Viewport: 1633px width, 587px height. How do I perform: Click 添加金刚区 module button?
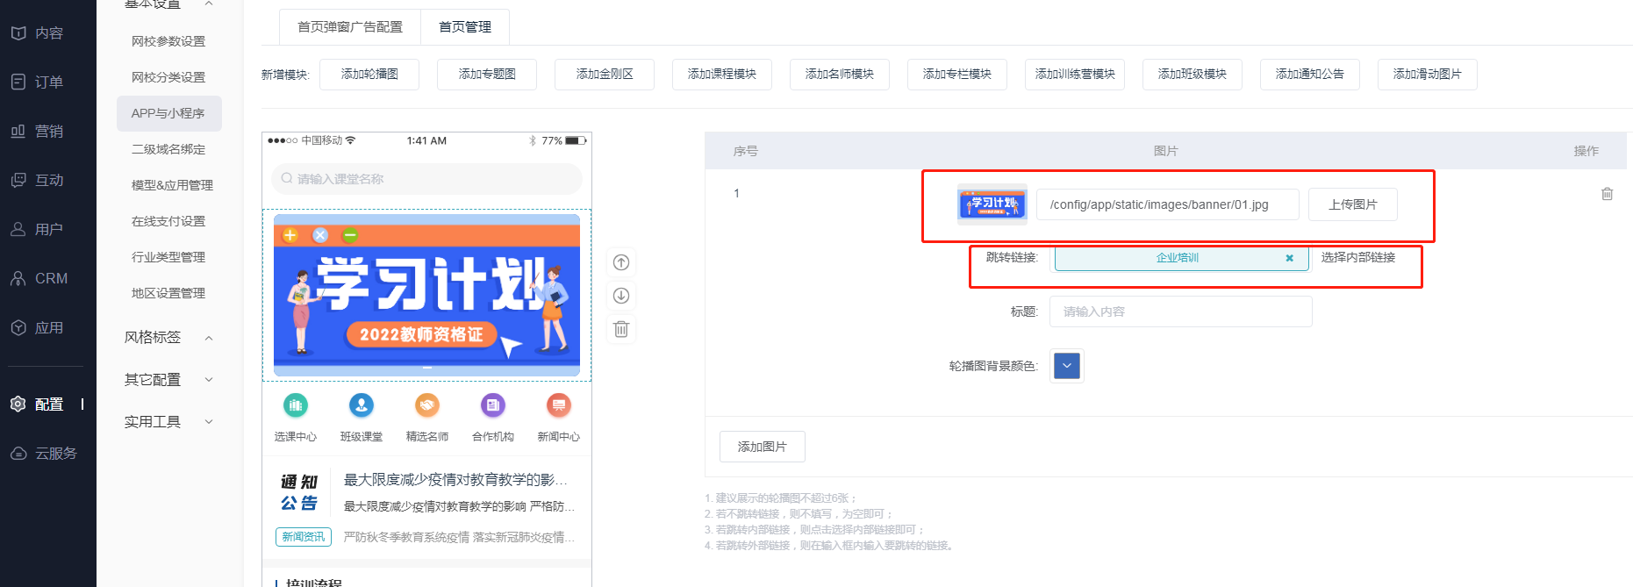tap(605, 75)
